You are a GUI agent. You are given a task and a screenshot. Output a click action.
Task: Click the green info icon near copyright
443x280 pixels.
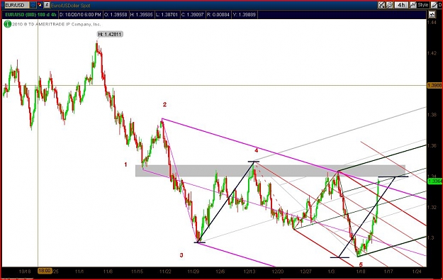7,24
